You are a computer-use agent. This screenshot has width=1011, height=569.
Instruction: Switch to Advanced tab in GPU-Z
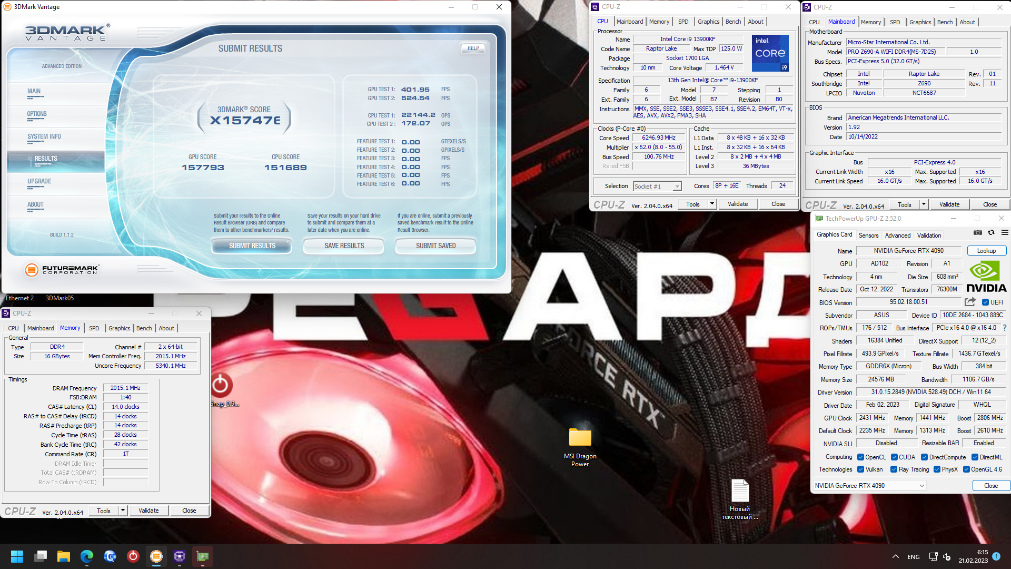click(897, 236)
